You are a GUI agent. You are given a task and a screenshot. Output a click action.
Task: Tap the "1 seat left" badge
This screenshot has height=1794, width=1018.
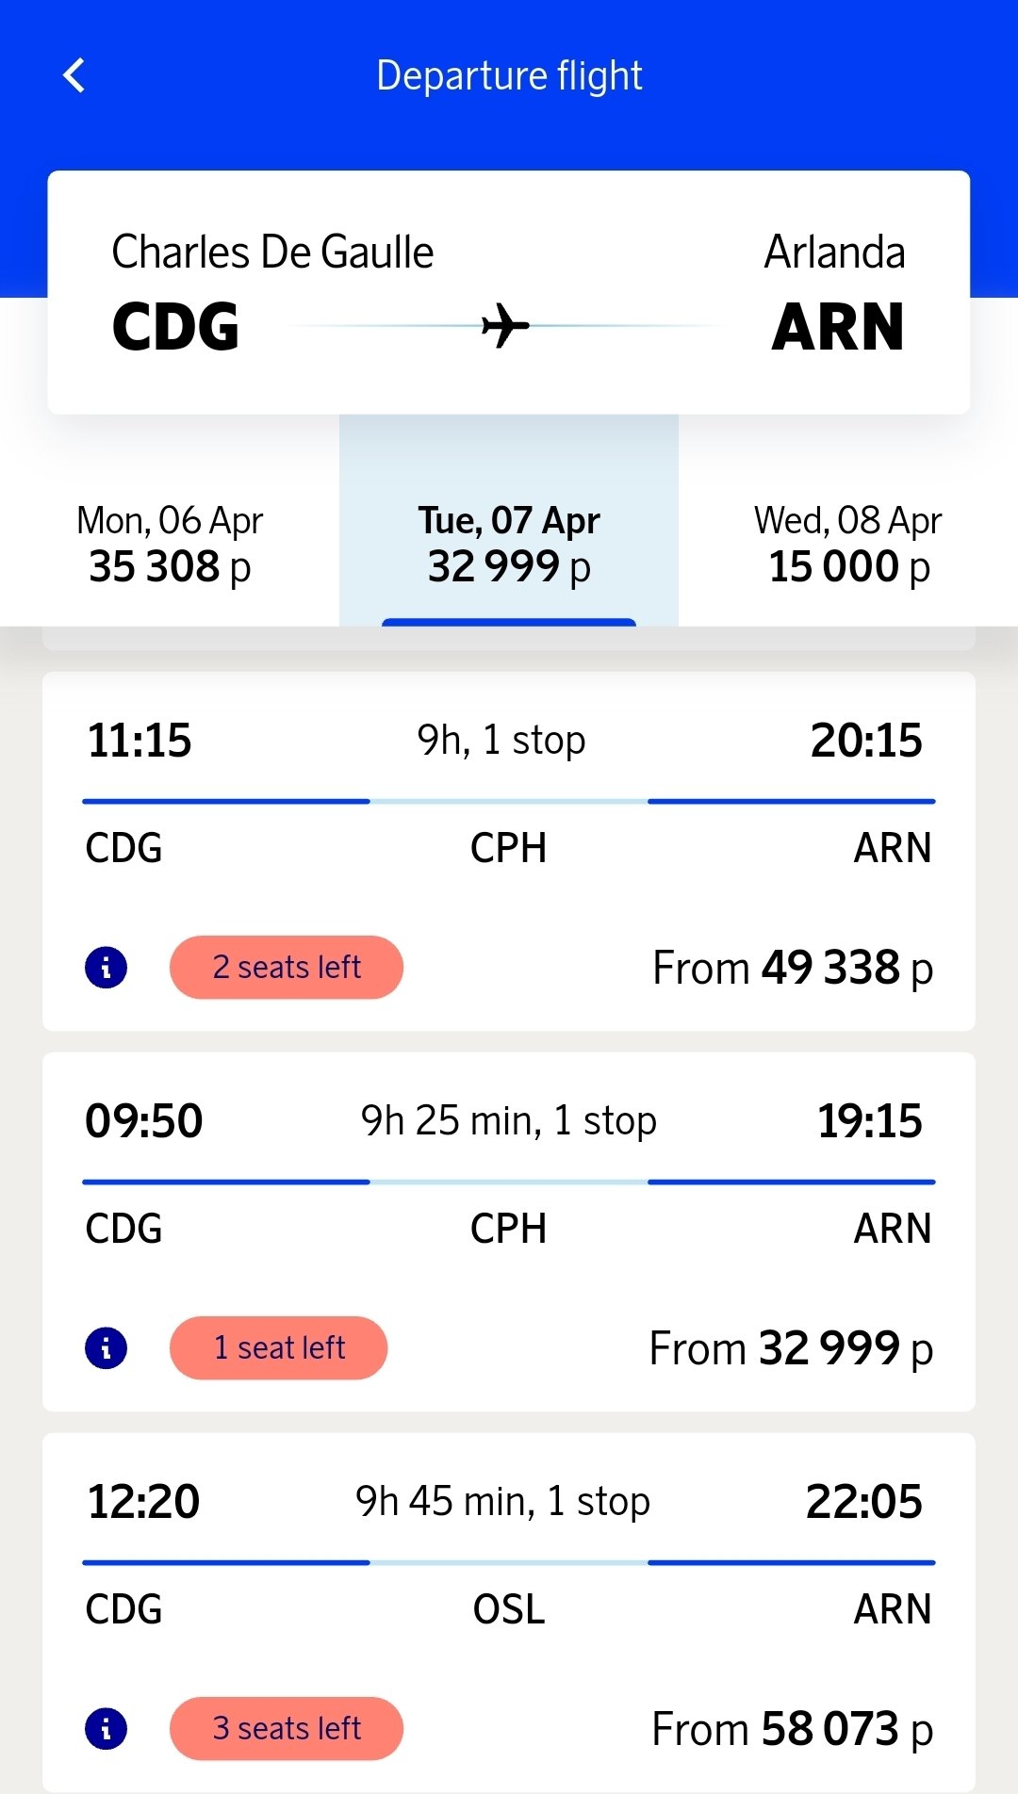[279, 1348]
